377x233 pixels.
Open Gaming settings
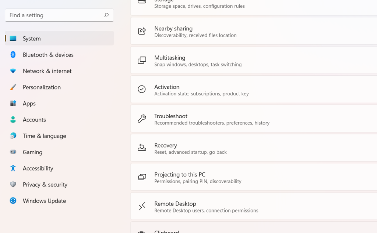tap(59, 152)
